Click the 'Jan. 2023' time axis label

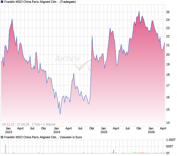click(x=9, y=130)
